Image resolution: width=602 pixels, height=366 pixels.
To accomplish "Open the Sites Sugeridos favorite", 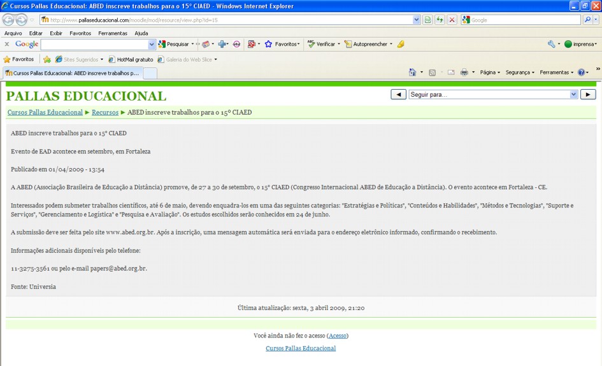I will pos(79,59).
